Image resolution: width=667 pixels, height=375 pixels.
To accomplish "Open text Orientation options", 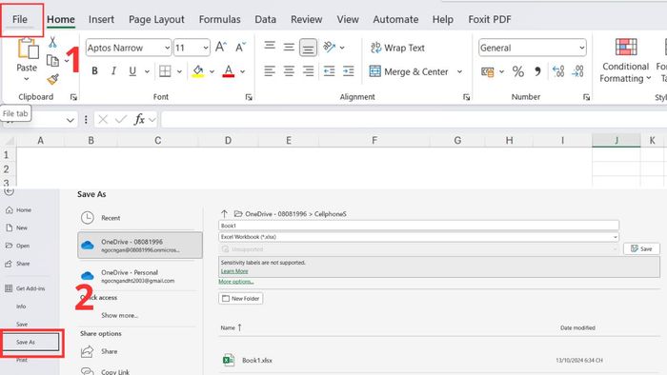I will point(330,48).
